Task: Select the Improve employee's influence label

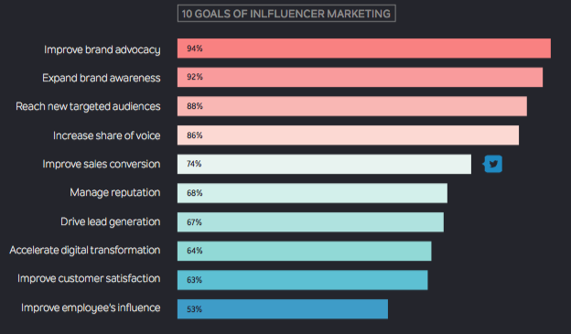Action: pyautogui.click(x=91, y=307)
